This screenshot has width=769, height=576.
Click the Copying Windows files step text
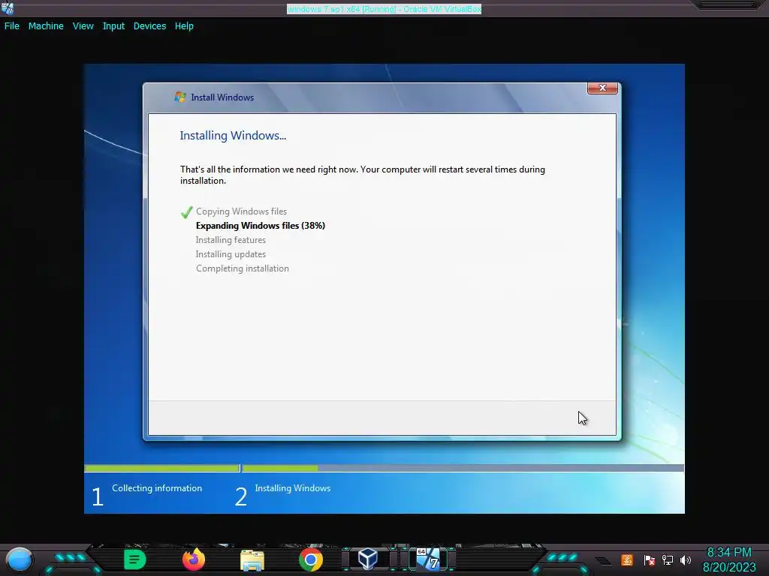click(x=241, y=211)
